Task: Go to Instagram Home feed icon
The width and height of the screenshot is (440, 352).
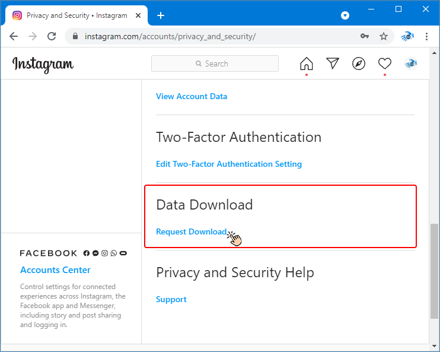Action: [307, 64]
